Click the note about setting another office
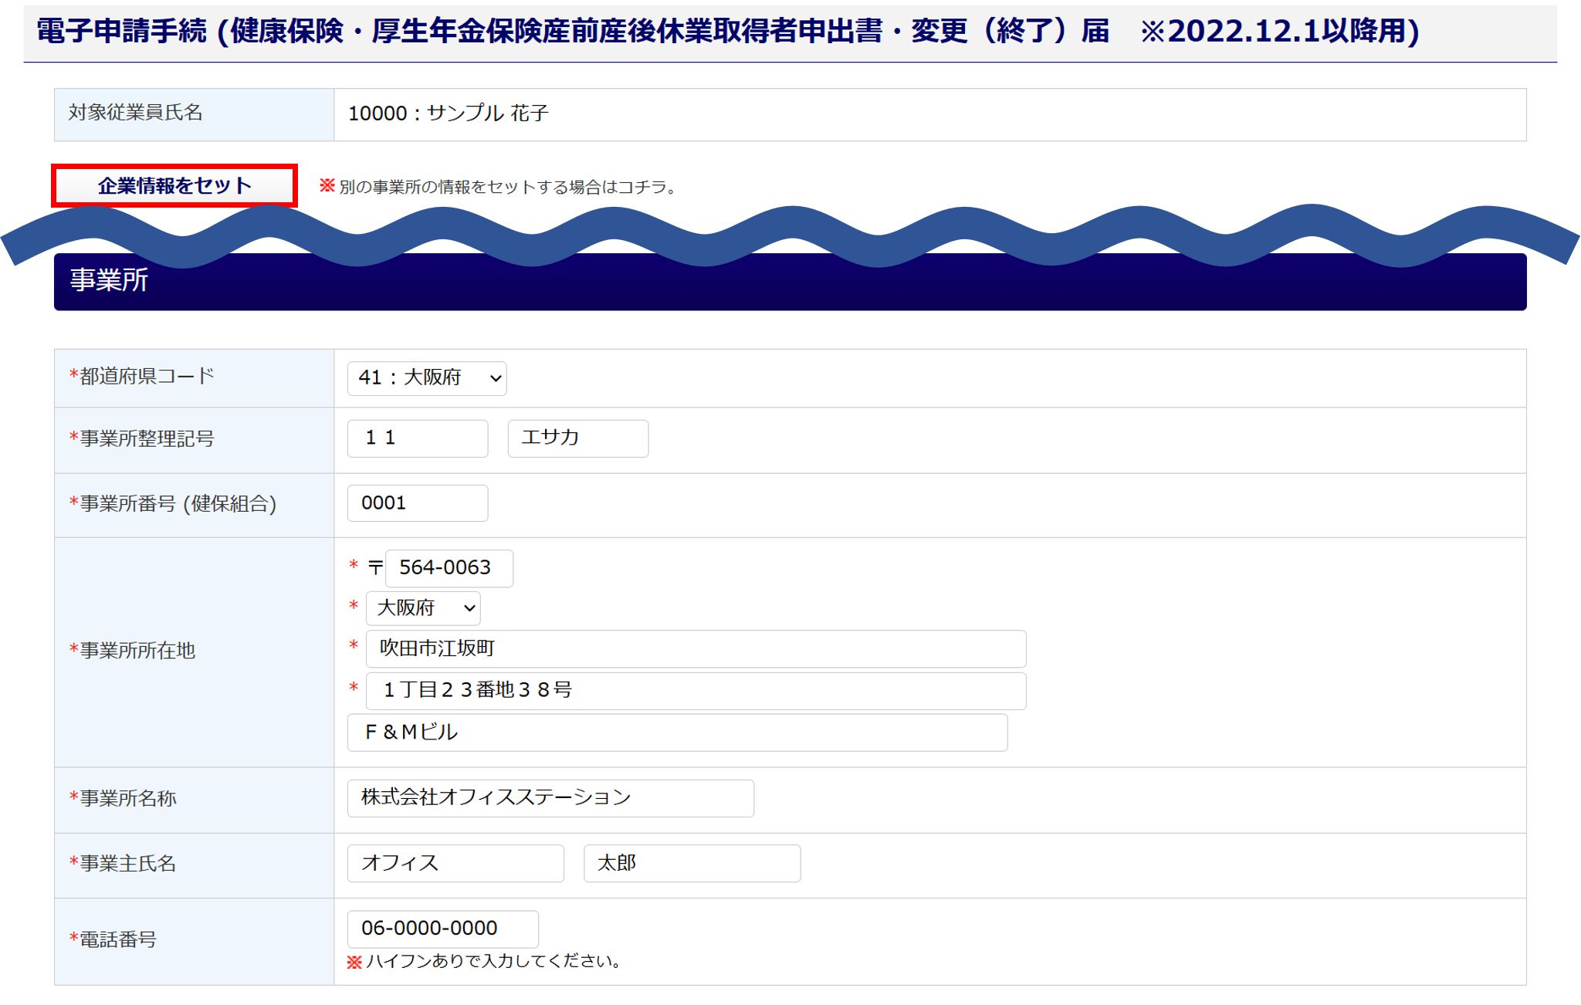 (x=506, y=188)
